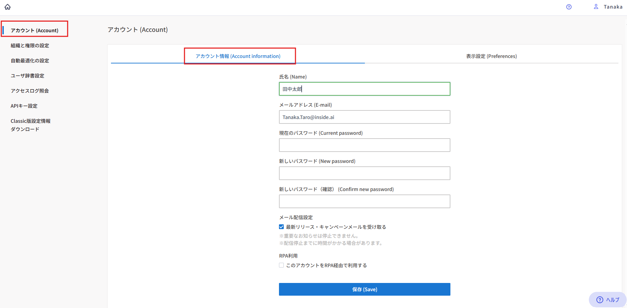Select ユーザ辞書設定 from the sidebar
This screenshot has width=627, height=308.
(x=27, y=76)
